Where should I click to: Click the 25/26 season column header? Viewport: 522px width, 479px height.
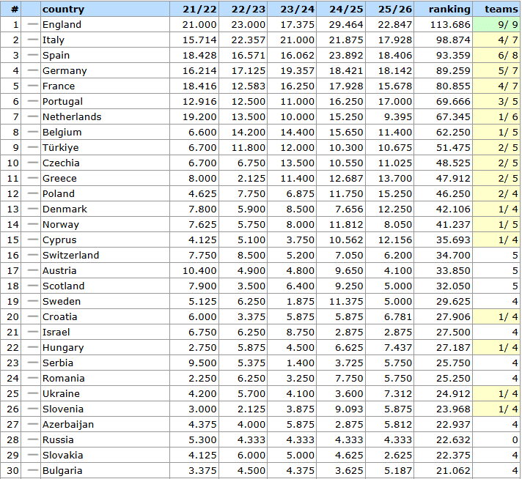pyautogui.click(x=394, y=10)
